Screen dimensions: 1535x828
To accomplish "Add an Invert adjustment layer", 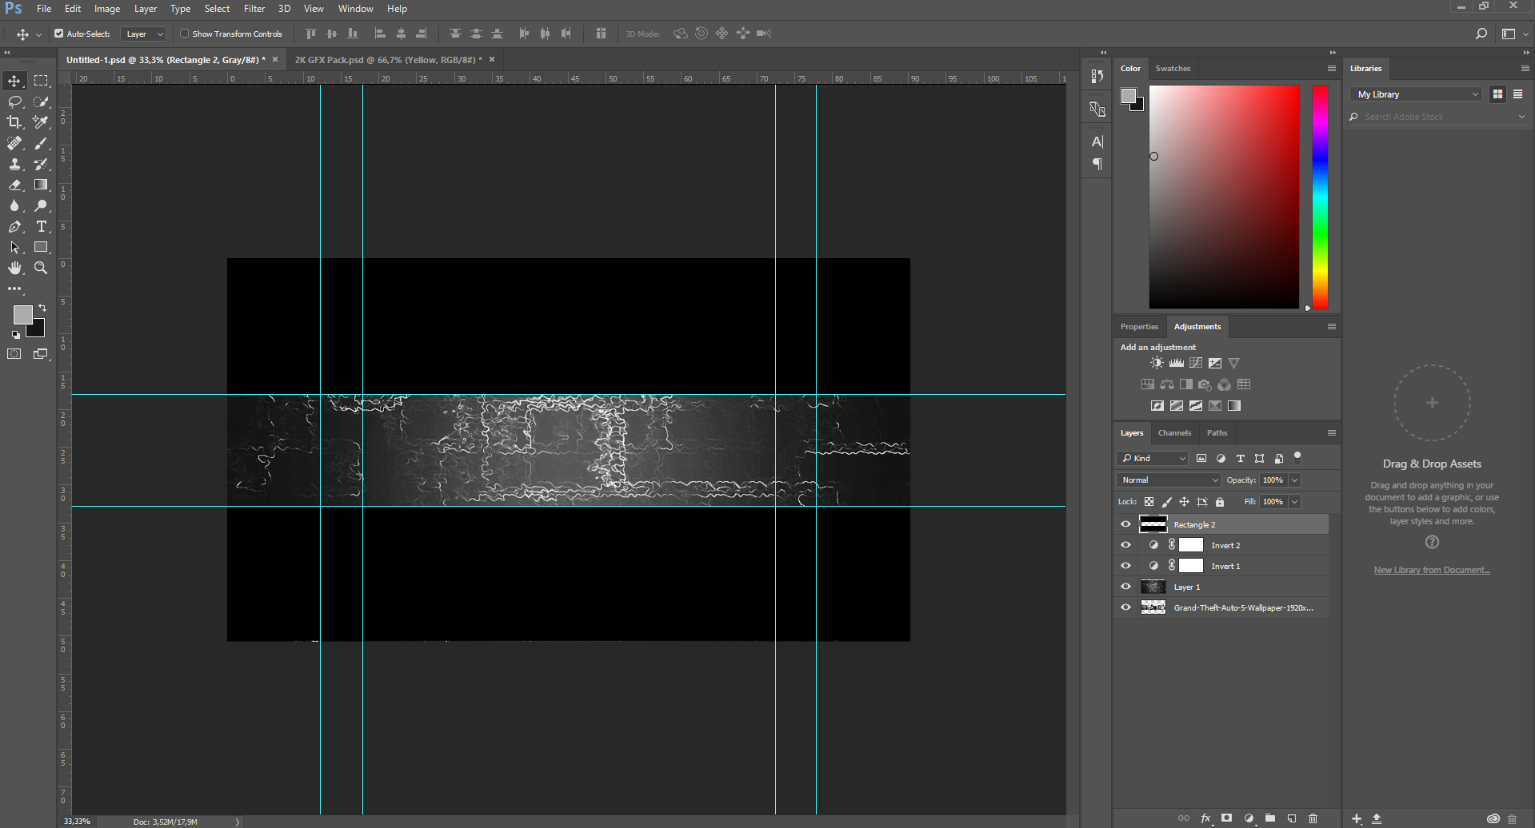I will point(1157,406).
